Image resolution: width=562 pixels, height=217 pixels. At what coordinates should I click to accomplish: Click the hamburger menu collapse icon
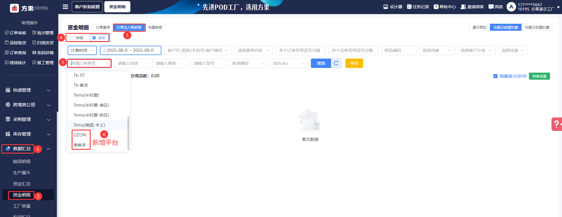[65, 7]
